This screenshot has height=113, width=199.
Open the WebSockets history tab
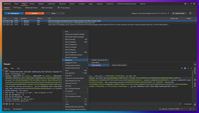(31, 8)
